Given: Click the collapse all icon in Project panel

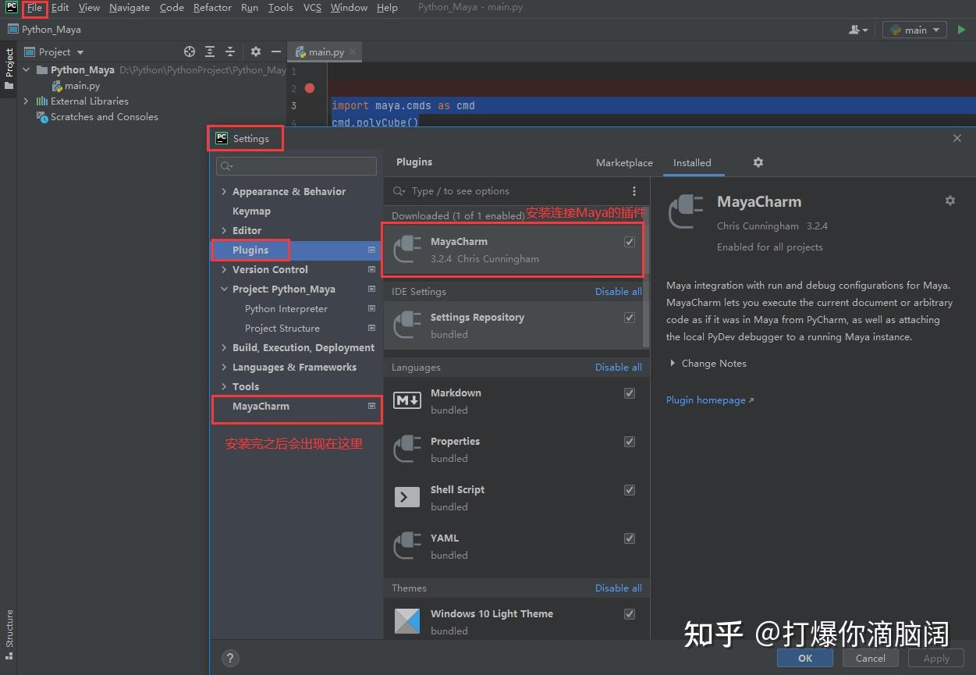Looking at the screenshot, I should pyautogui.click(x=229, y=52).
